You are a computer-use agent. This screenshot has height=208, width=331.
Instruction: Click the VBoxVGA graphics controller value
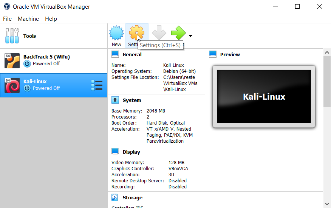click(x=178, y=169)
